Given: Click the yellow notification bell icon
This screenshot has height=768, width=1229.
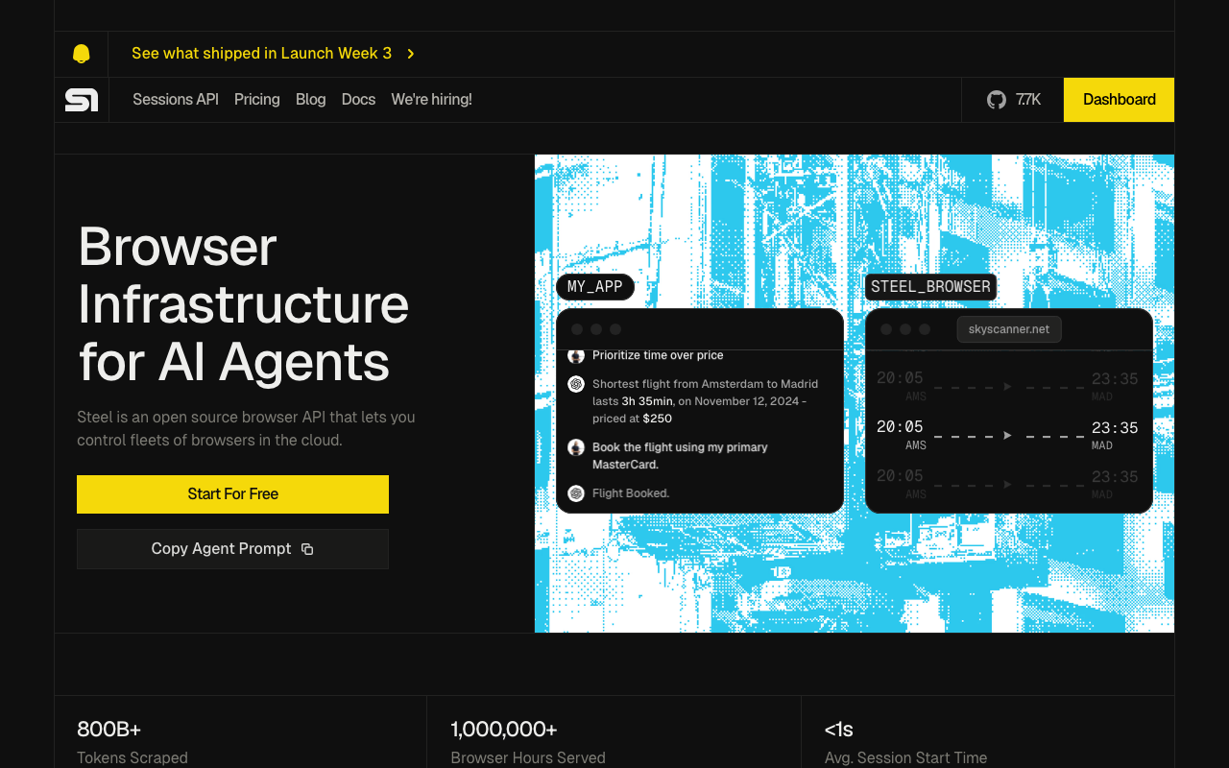Looking at the screenshot, I should click(x=82, y=54).
